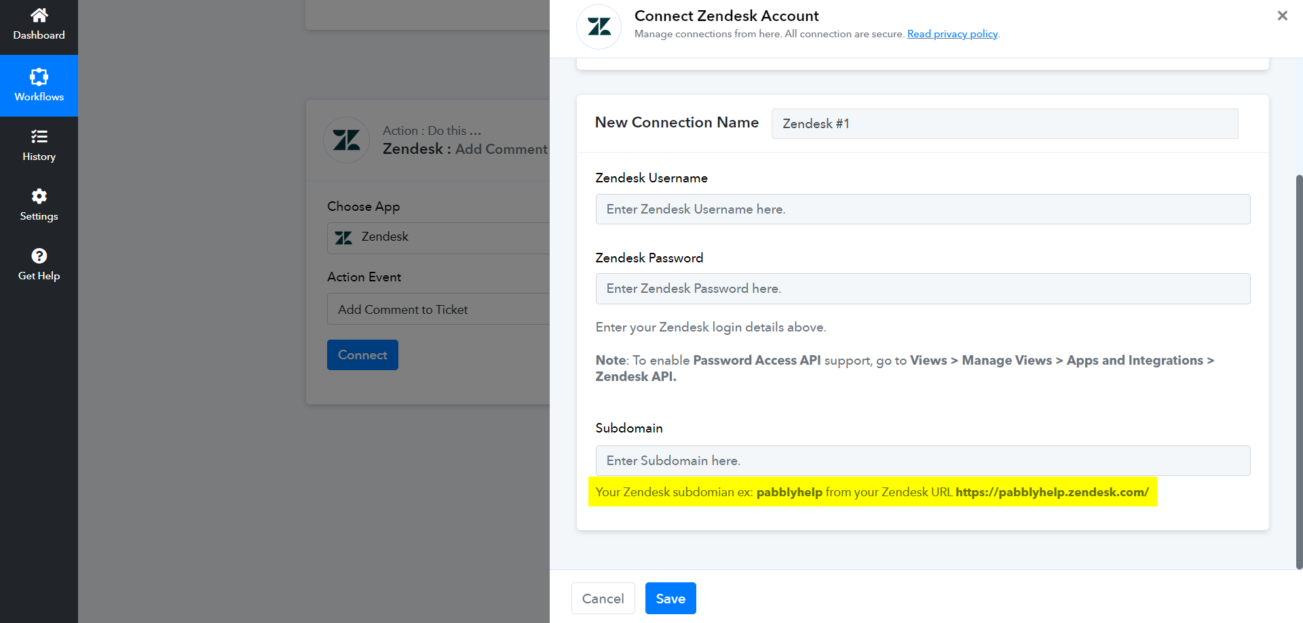Focus the Subdomain input field
Screen dimensions: 1303x623
(x=923, y=461)
